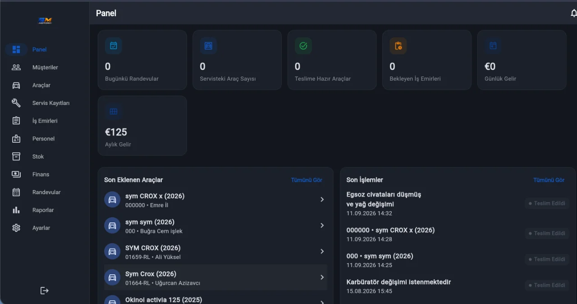
Task: Click the Bekleyen İş Emirleri clipboard-clock icon
Action: click(398, 46)
